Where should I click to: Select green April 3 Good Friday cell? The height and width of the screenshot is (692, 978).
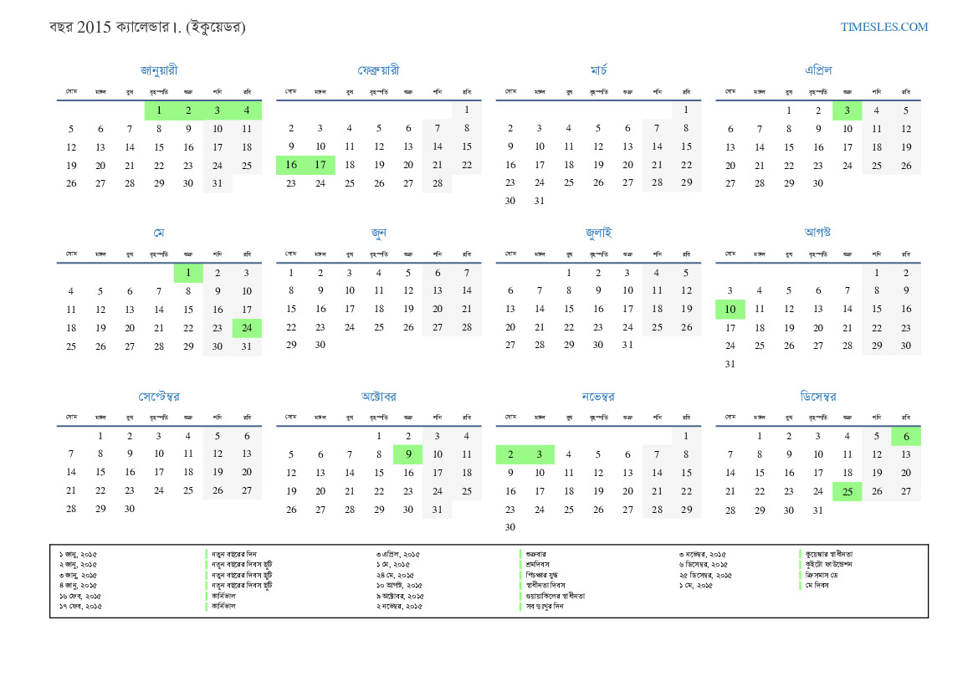pyautogui.click(x=847, y=110)
